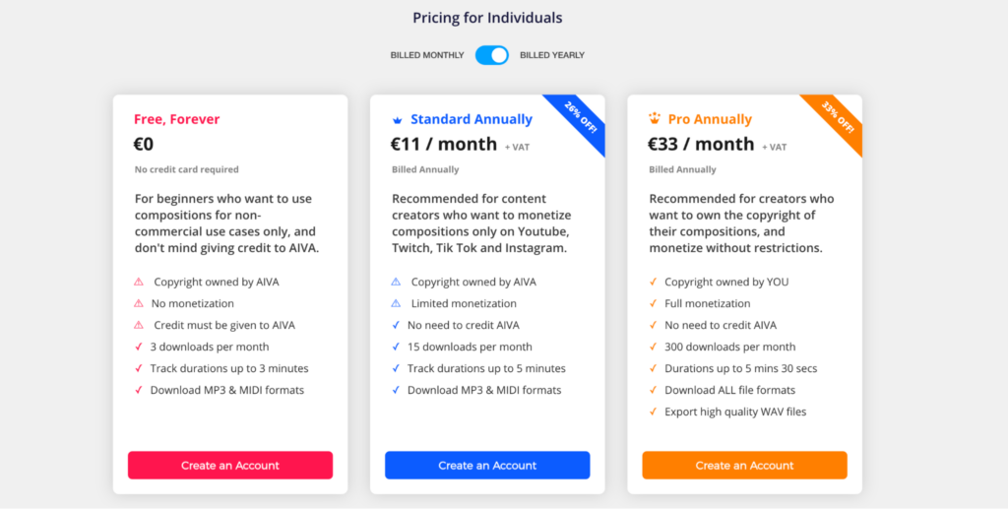
Task: Click the orange crown icon beside Pro Annually
Action: (x=655, y=118)
